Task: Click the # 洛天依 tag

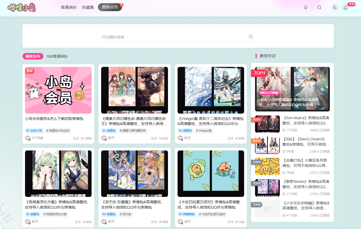Action: point(125,214)
